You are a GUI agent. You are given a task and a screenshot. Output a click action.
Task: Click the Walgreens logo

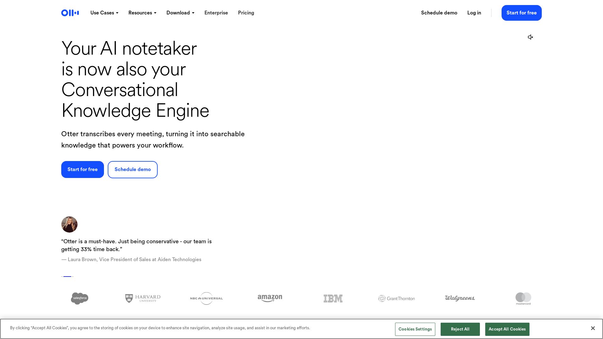460,298
